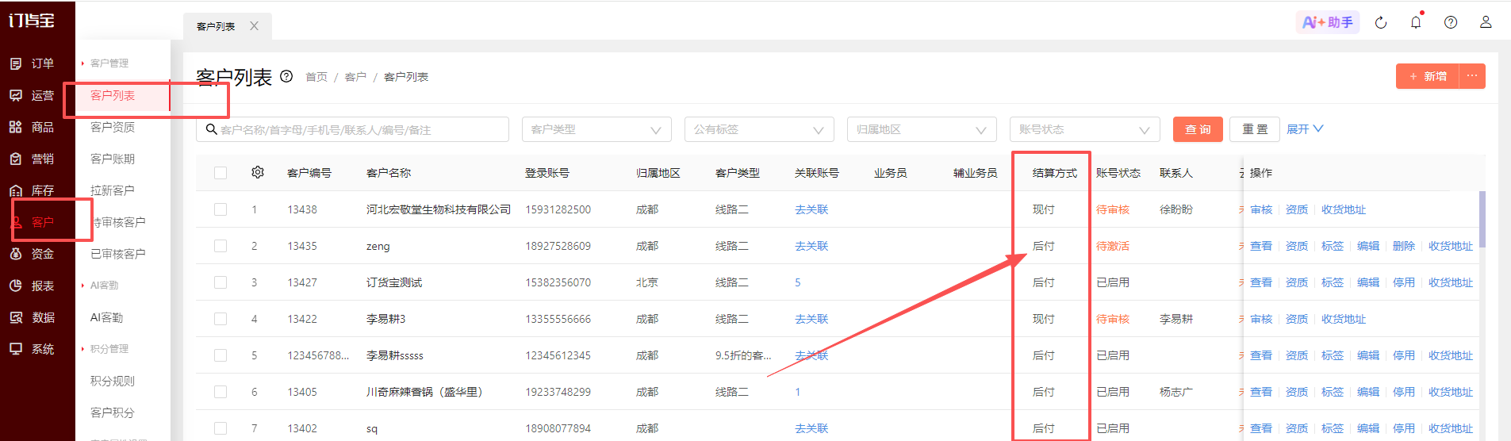
Task: Click the 新增 add button
Action: point(1428,76)
